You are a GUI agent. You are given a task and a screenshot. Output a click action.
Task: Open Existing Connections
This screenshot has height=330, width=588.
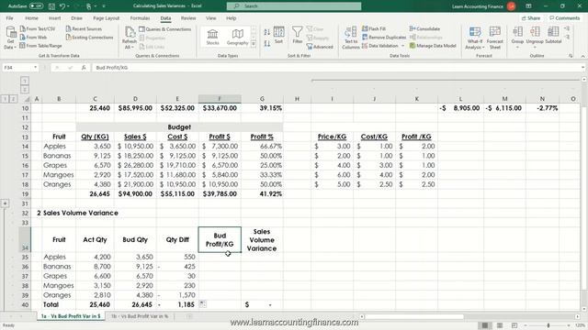click(x=89, y=38)
